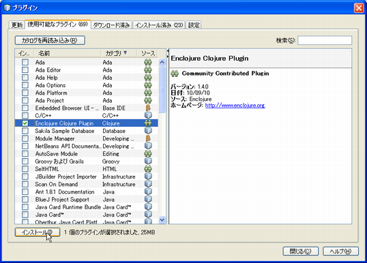The width and height of the screenshot is (367, 263).
Task: Click cube icon for Scan On Demand
Action: click(148, 184)
